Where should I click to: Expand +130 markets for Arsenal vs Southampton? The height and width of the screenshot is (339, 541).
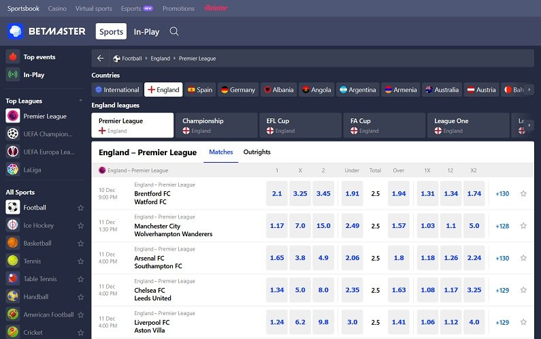coord(502,258)
